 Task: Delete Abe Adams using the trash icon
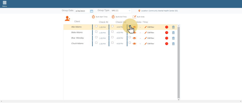[x=173, y=27]
